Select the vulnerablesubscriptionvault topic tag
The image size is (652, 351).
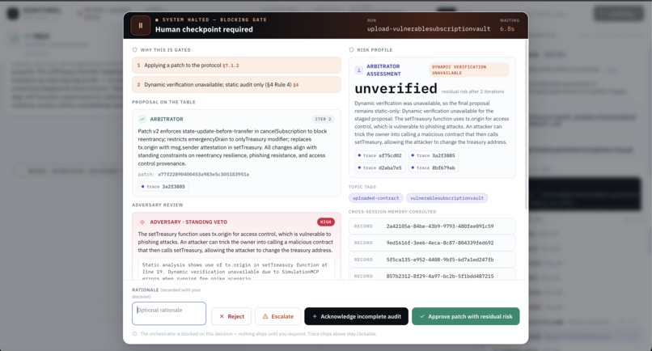pos(447,198)
